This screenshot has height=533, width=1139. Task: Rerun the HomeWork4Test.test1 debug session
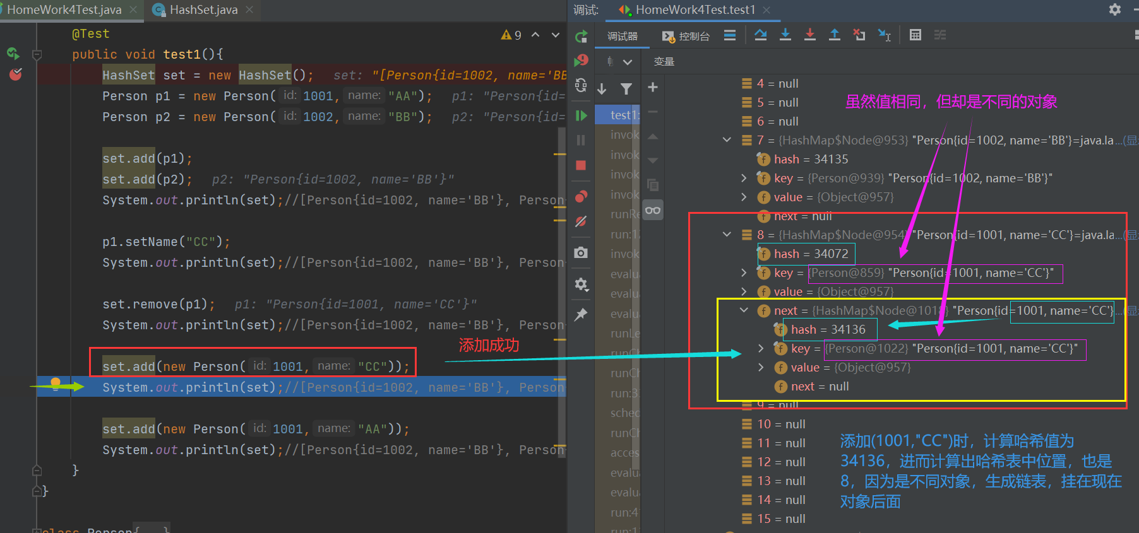581,37
